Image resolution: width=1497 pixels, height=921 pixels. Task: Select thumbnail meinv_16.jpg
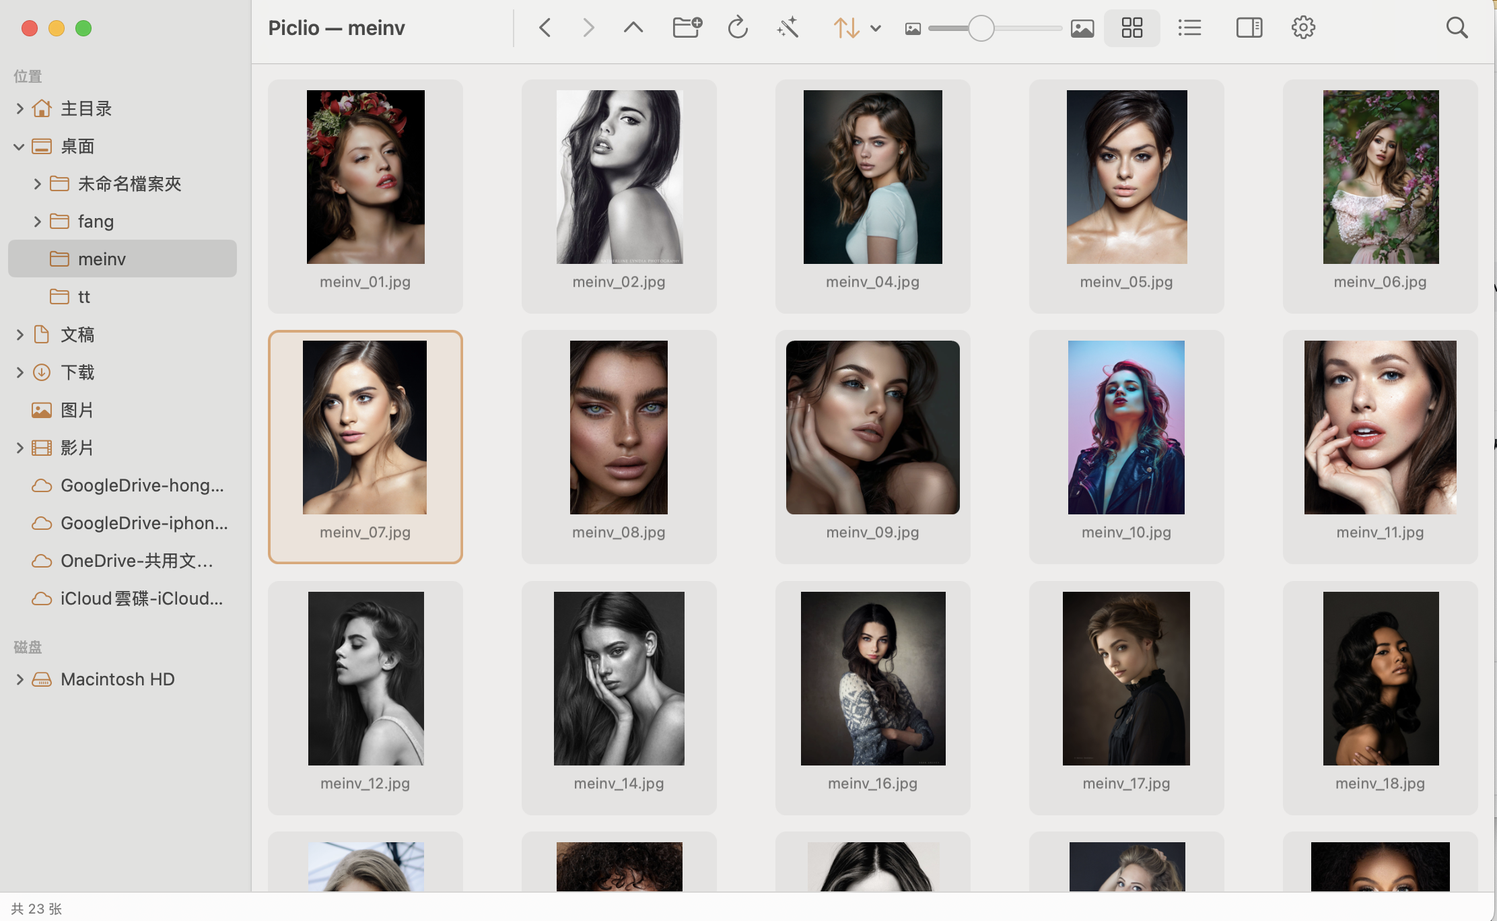(x=873, y=698)
